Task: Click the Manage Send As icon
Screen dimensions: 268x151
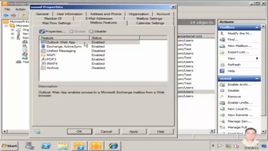Action: coord(222,121)
